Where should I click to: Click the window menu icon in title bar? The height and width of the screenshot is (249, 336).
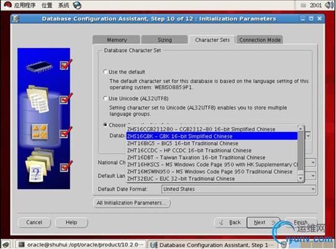tap(15, 19)
